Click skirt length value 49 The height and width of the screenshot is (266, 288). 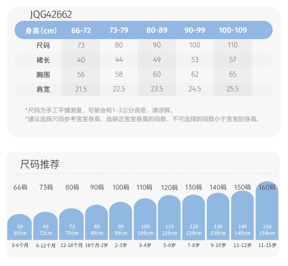pyautogui.click(x=157, y=60)
